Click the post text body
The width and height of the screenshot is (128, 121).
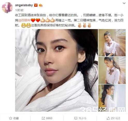[x=69, y=20]
